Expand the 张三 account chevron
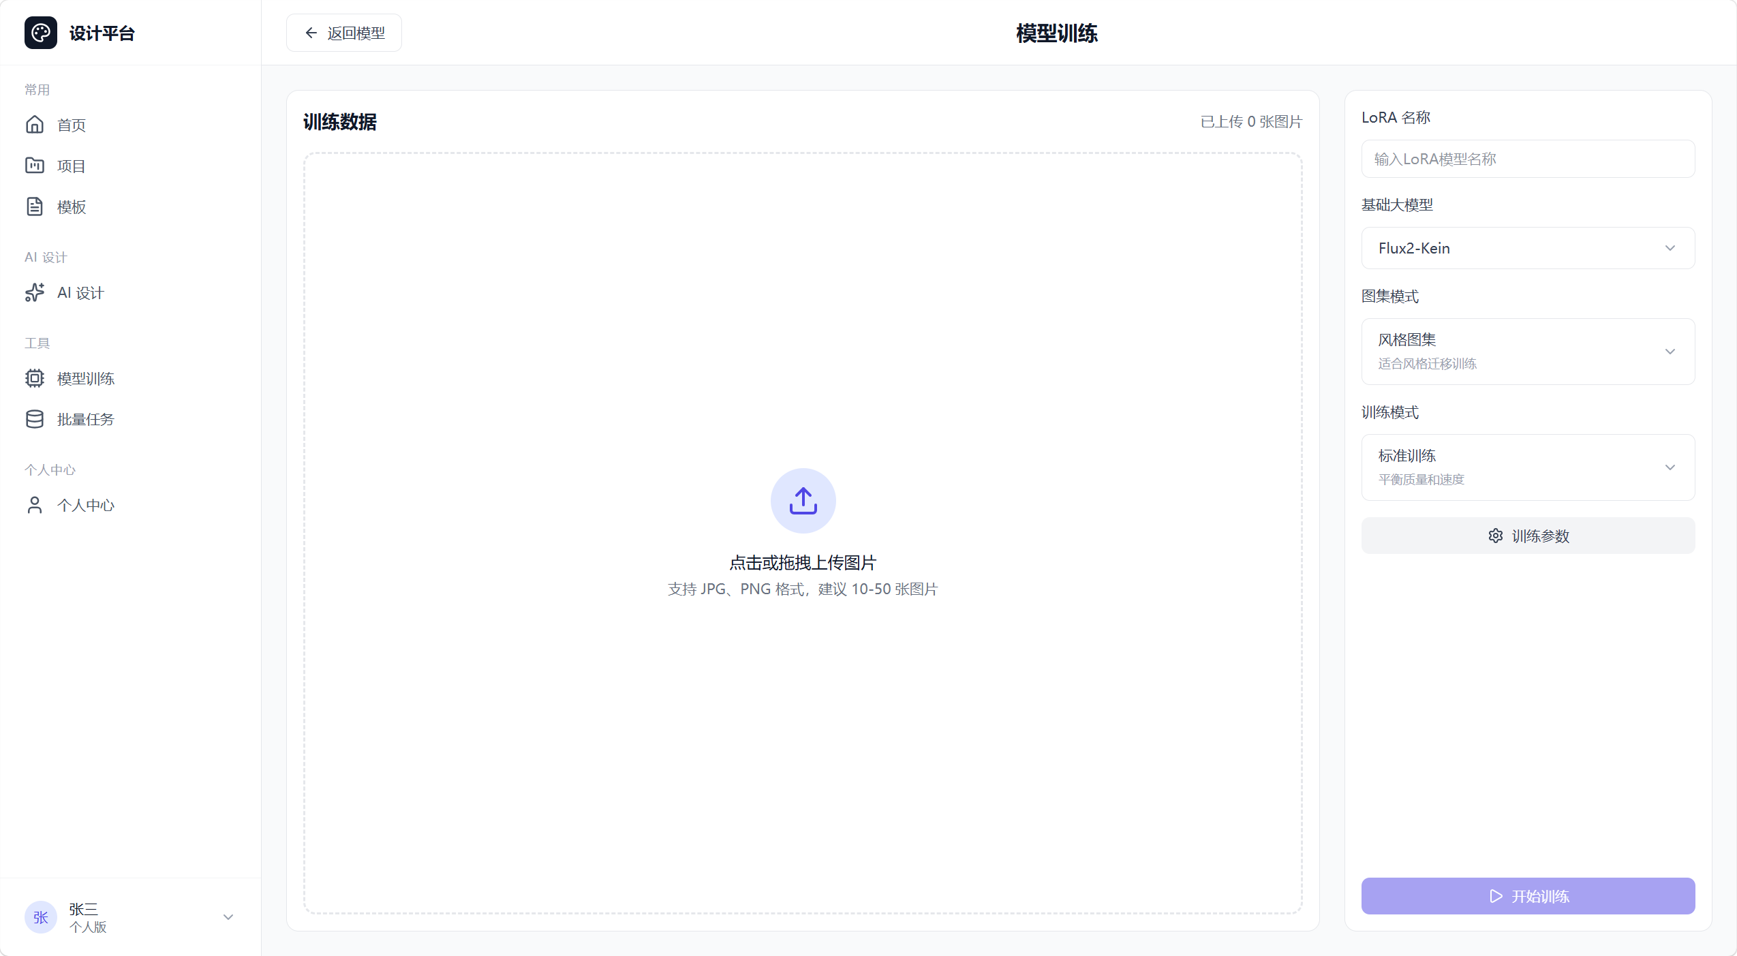Screen dimensions: 1737x956 (228, 917)
